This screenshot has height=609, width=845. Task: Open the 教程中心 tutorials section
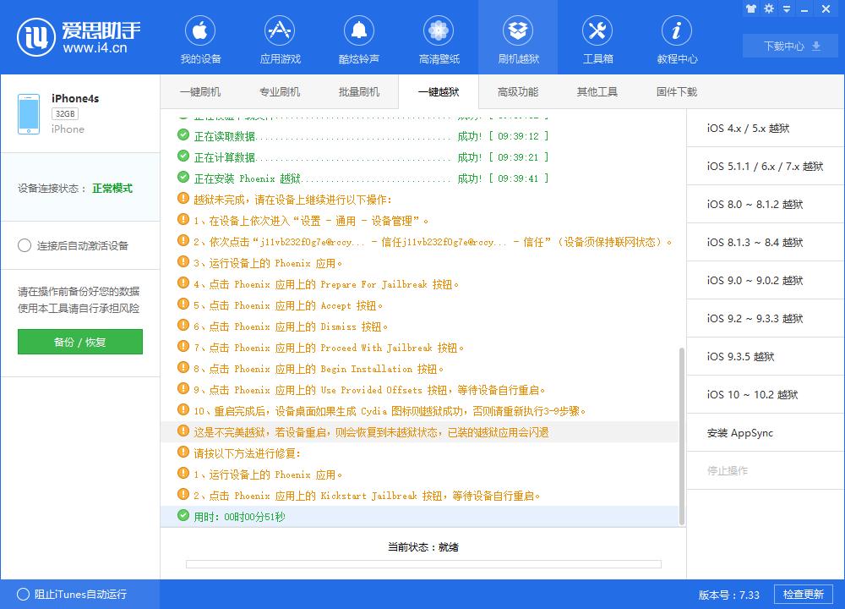tap(676, 37)
